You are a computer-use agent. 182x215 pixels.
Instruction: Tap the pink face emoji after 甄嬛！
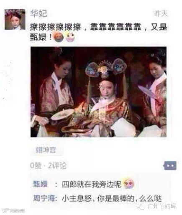tap(70, 37)
